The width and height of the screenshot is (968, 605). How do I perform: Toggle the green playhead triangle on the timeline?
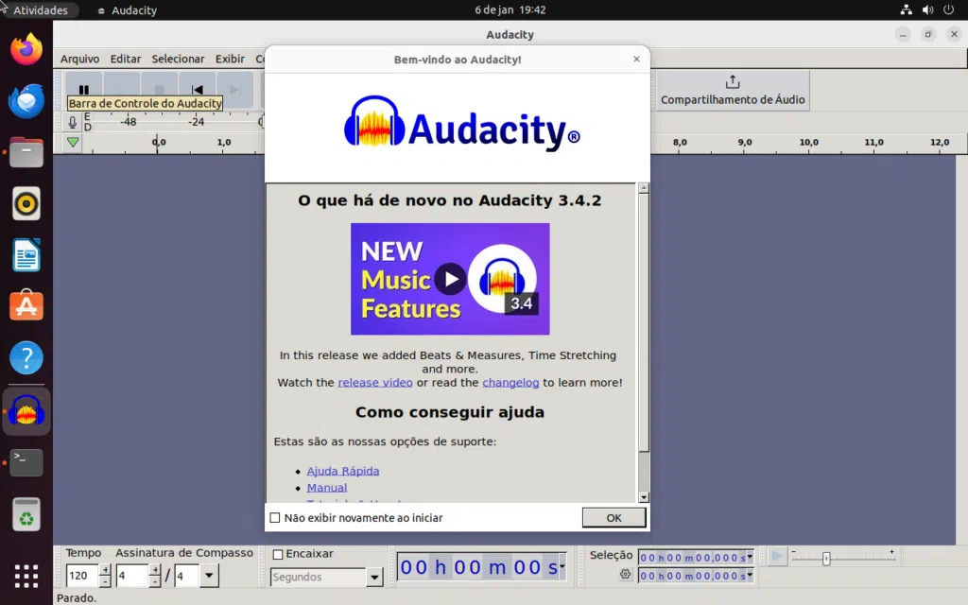coord(72,142)
